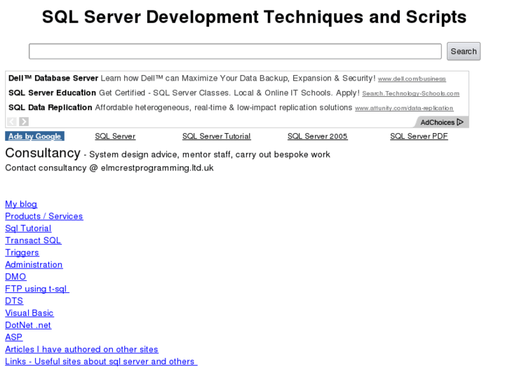Screen dimensions: 510x382
Task: Click the Search button
Action: (x=464, y=51)
